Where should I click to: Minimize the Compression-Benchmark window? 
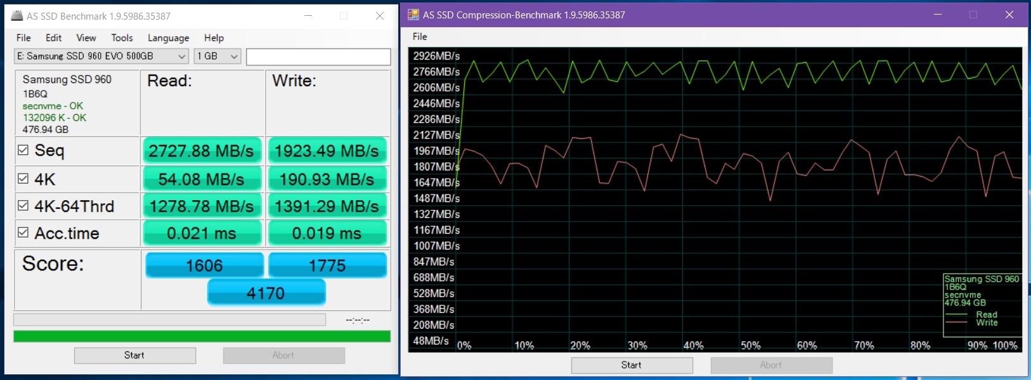[x=937, y=15]
